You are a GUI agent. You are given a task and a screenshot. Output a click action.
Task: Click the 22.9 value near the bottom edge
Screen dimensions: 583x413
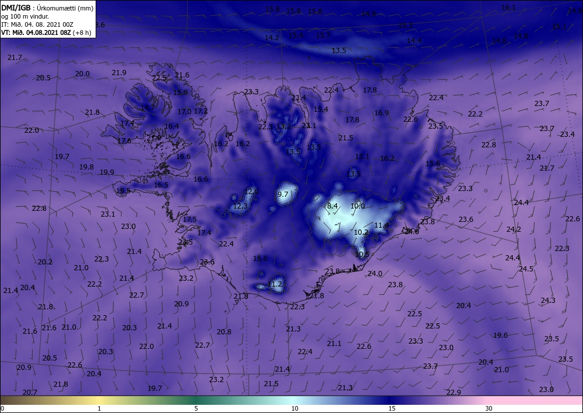click(454, 393)
